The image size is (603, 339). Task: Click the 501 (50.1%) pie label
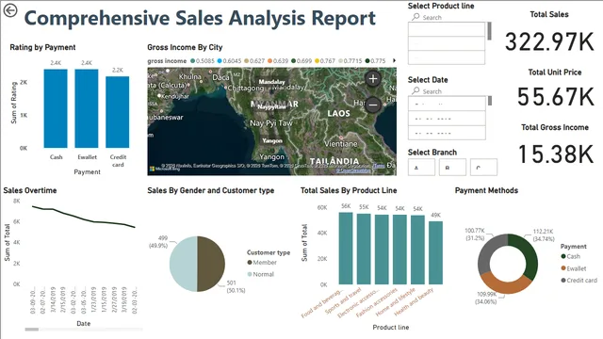tap(236, 286)
